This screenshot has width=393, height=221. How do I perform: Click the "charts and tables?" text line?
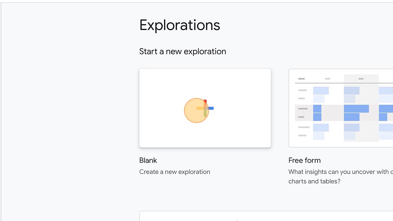pyautogui.click(x=314, y=181)
